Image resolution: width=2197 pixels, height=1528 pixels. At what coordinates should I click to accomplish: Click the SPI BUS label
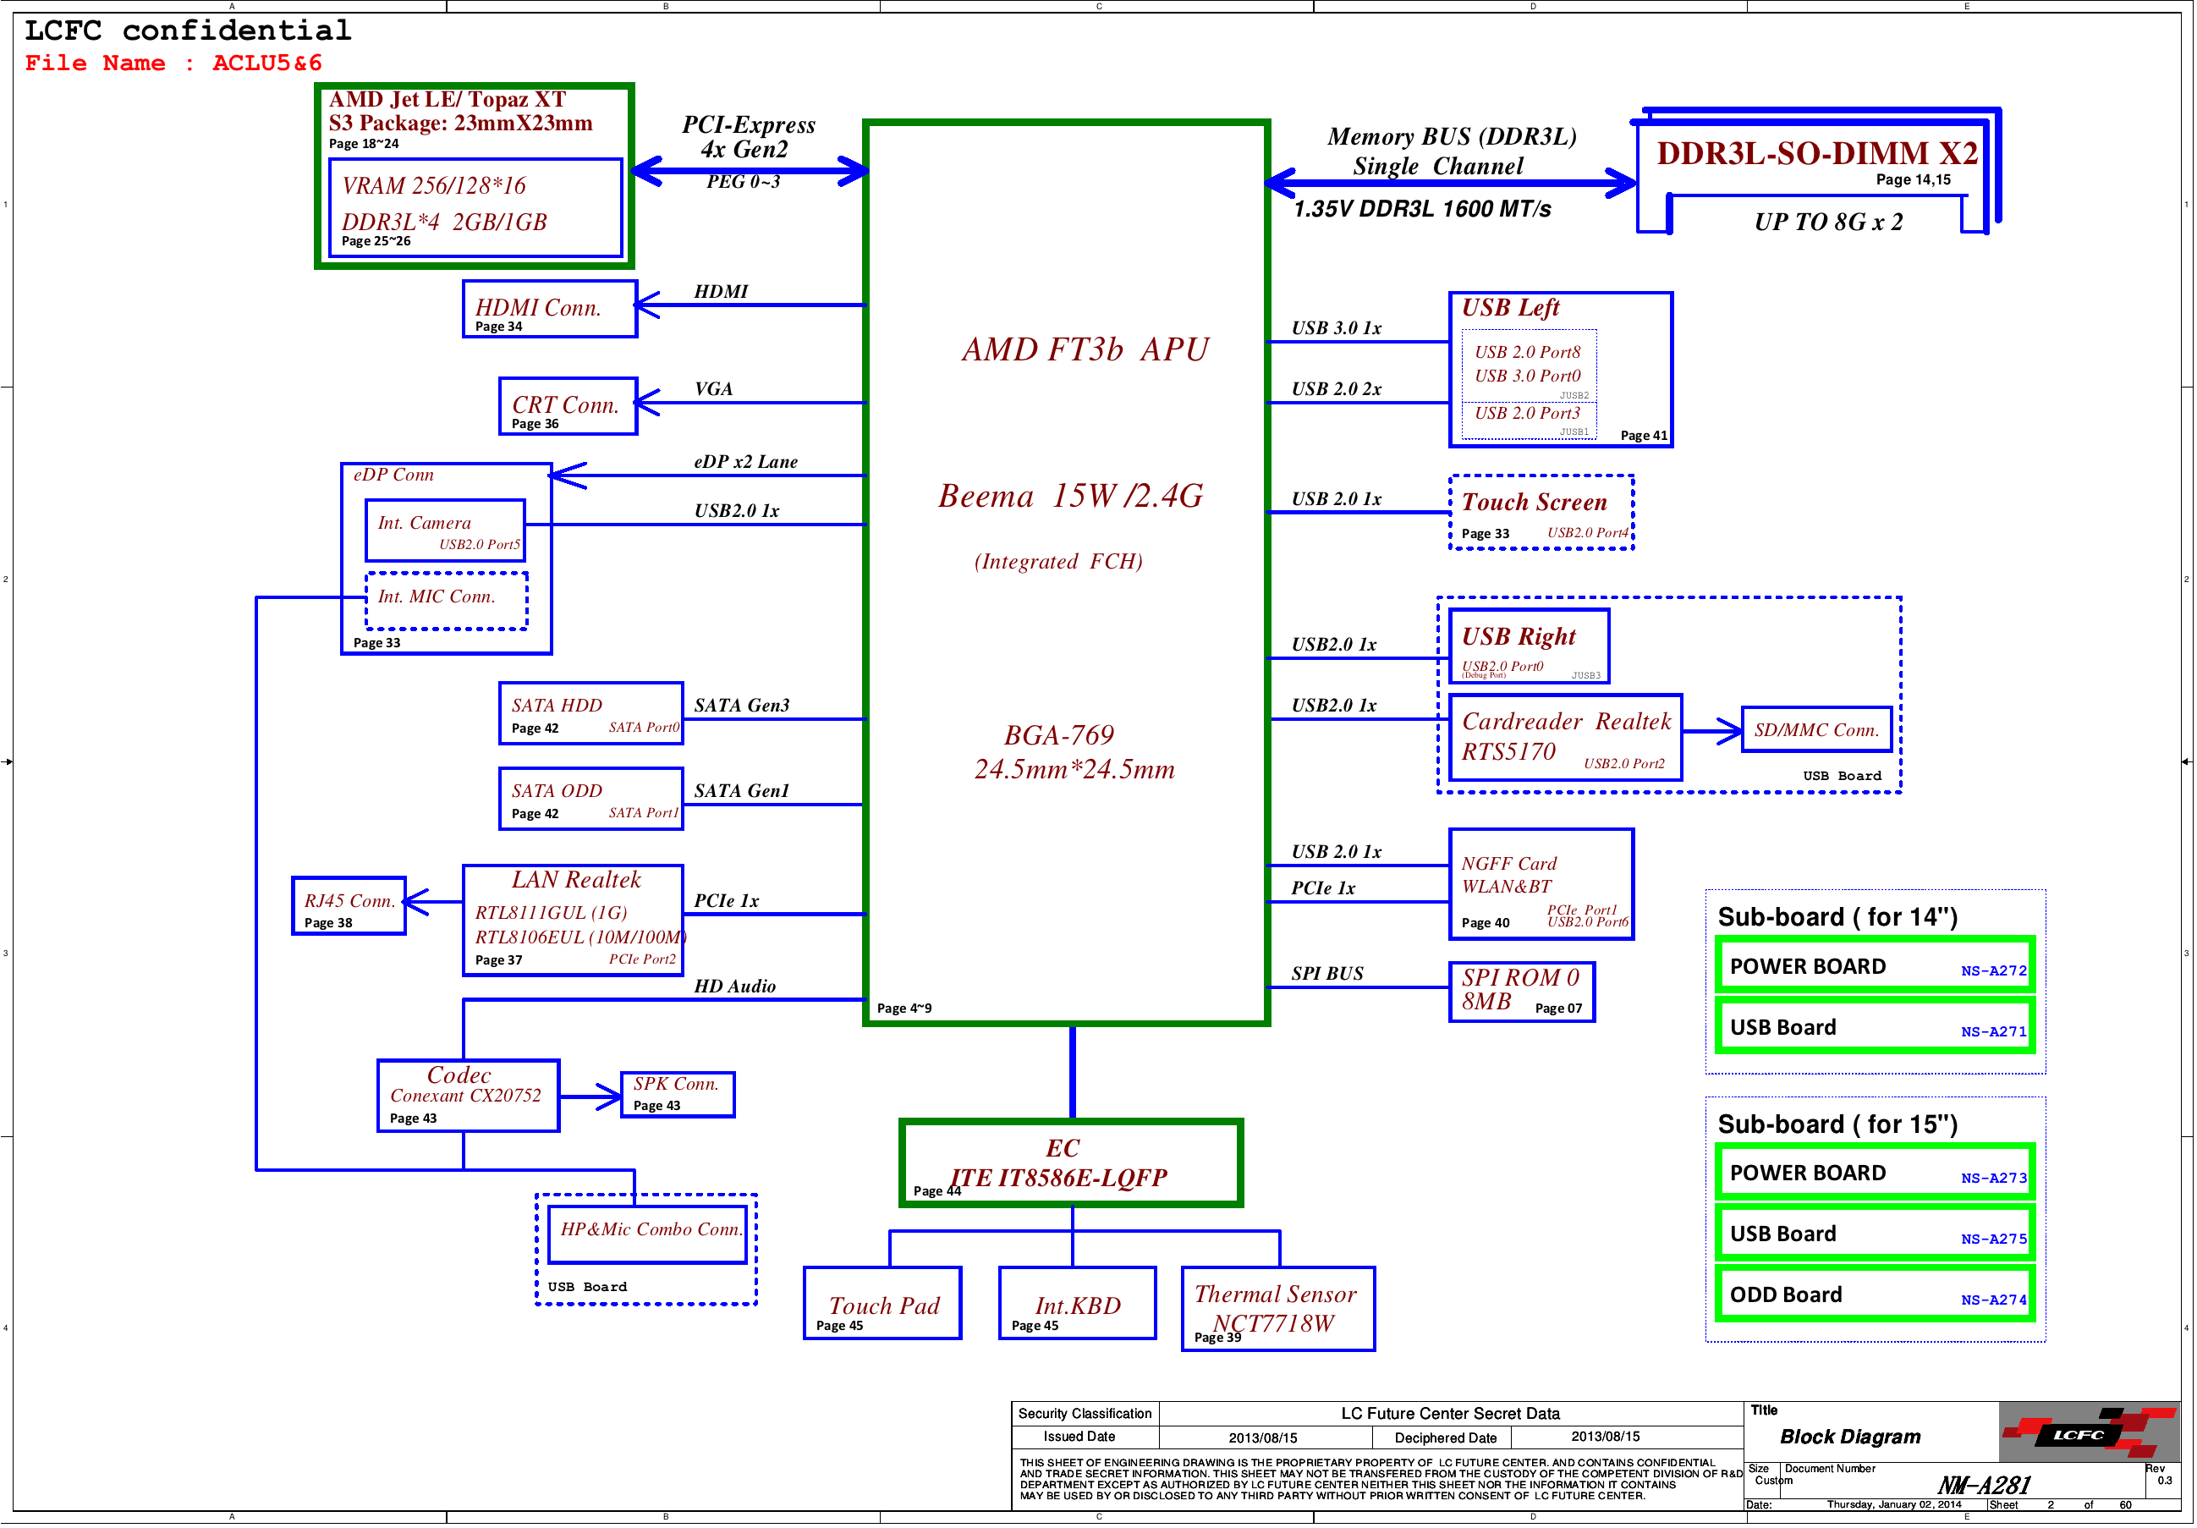coord(1327,974)
